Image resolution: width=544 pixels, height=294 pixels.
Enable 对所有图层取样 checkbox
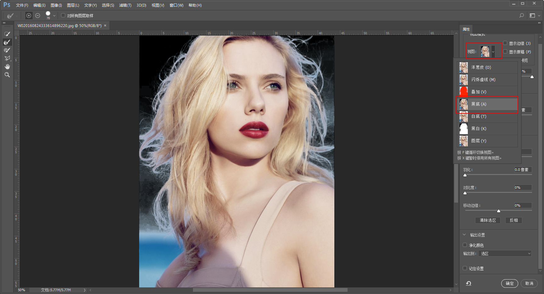point(63,15)
